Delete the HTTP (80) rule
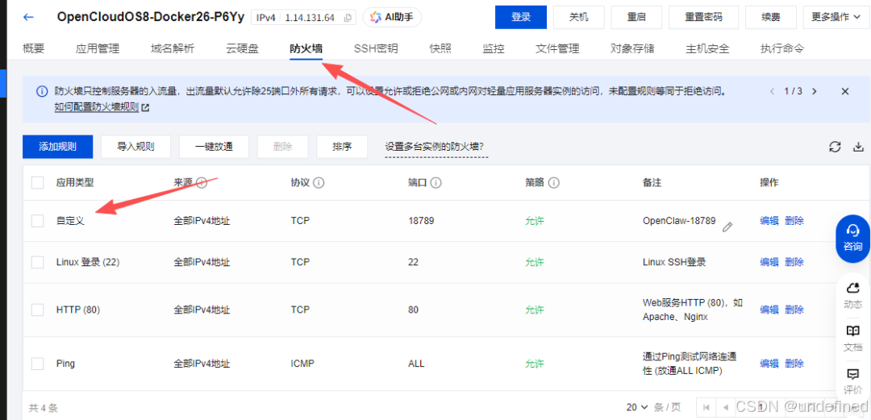This screenshot has height=420, width=871. point(794,310)
